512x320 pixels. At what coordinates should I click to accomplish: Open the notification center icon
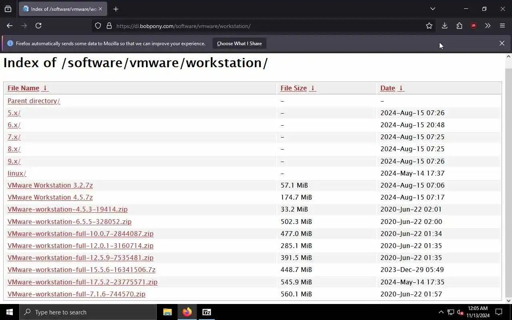click(x=499, y=312)
